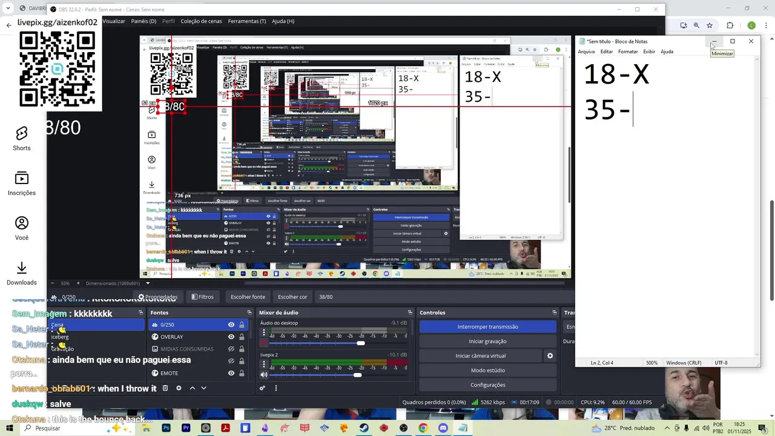Click Escolher cor button
The width and height of the screenshot is (775, 436).
pos(292,297)
